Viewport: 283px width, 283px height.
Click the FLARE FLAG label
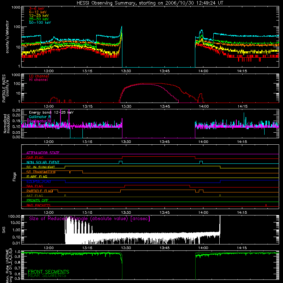37,177
